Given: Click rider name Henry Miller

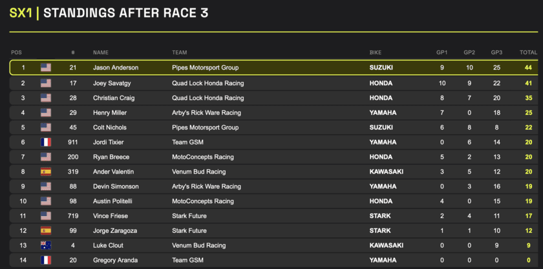Looking at the screenshot, I should point(110,112).
